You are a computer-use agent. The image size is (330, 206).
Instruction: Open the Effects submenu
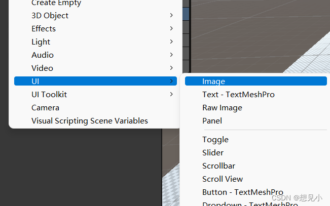95,28
